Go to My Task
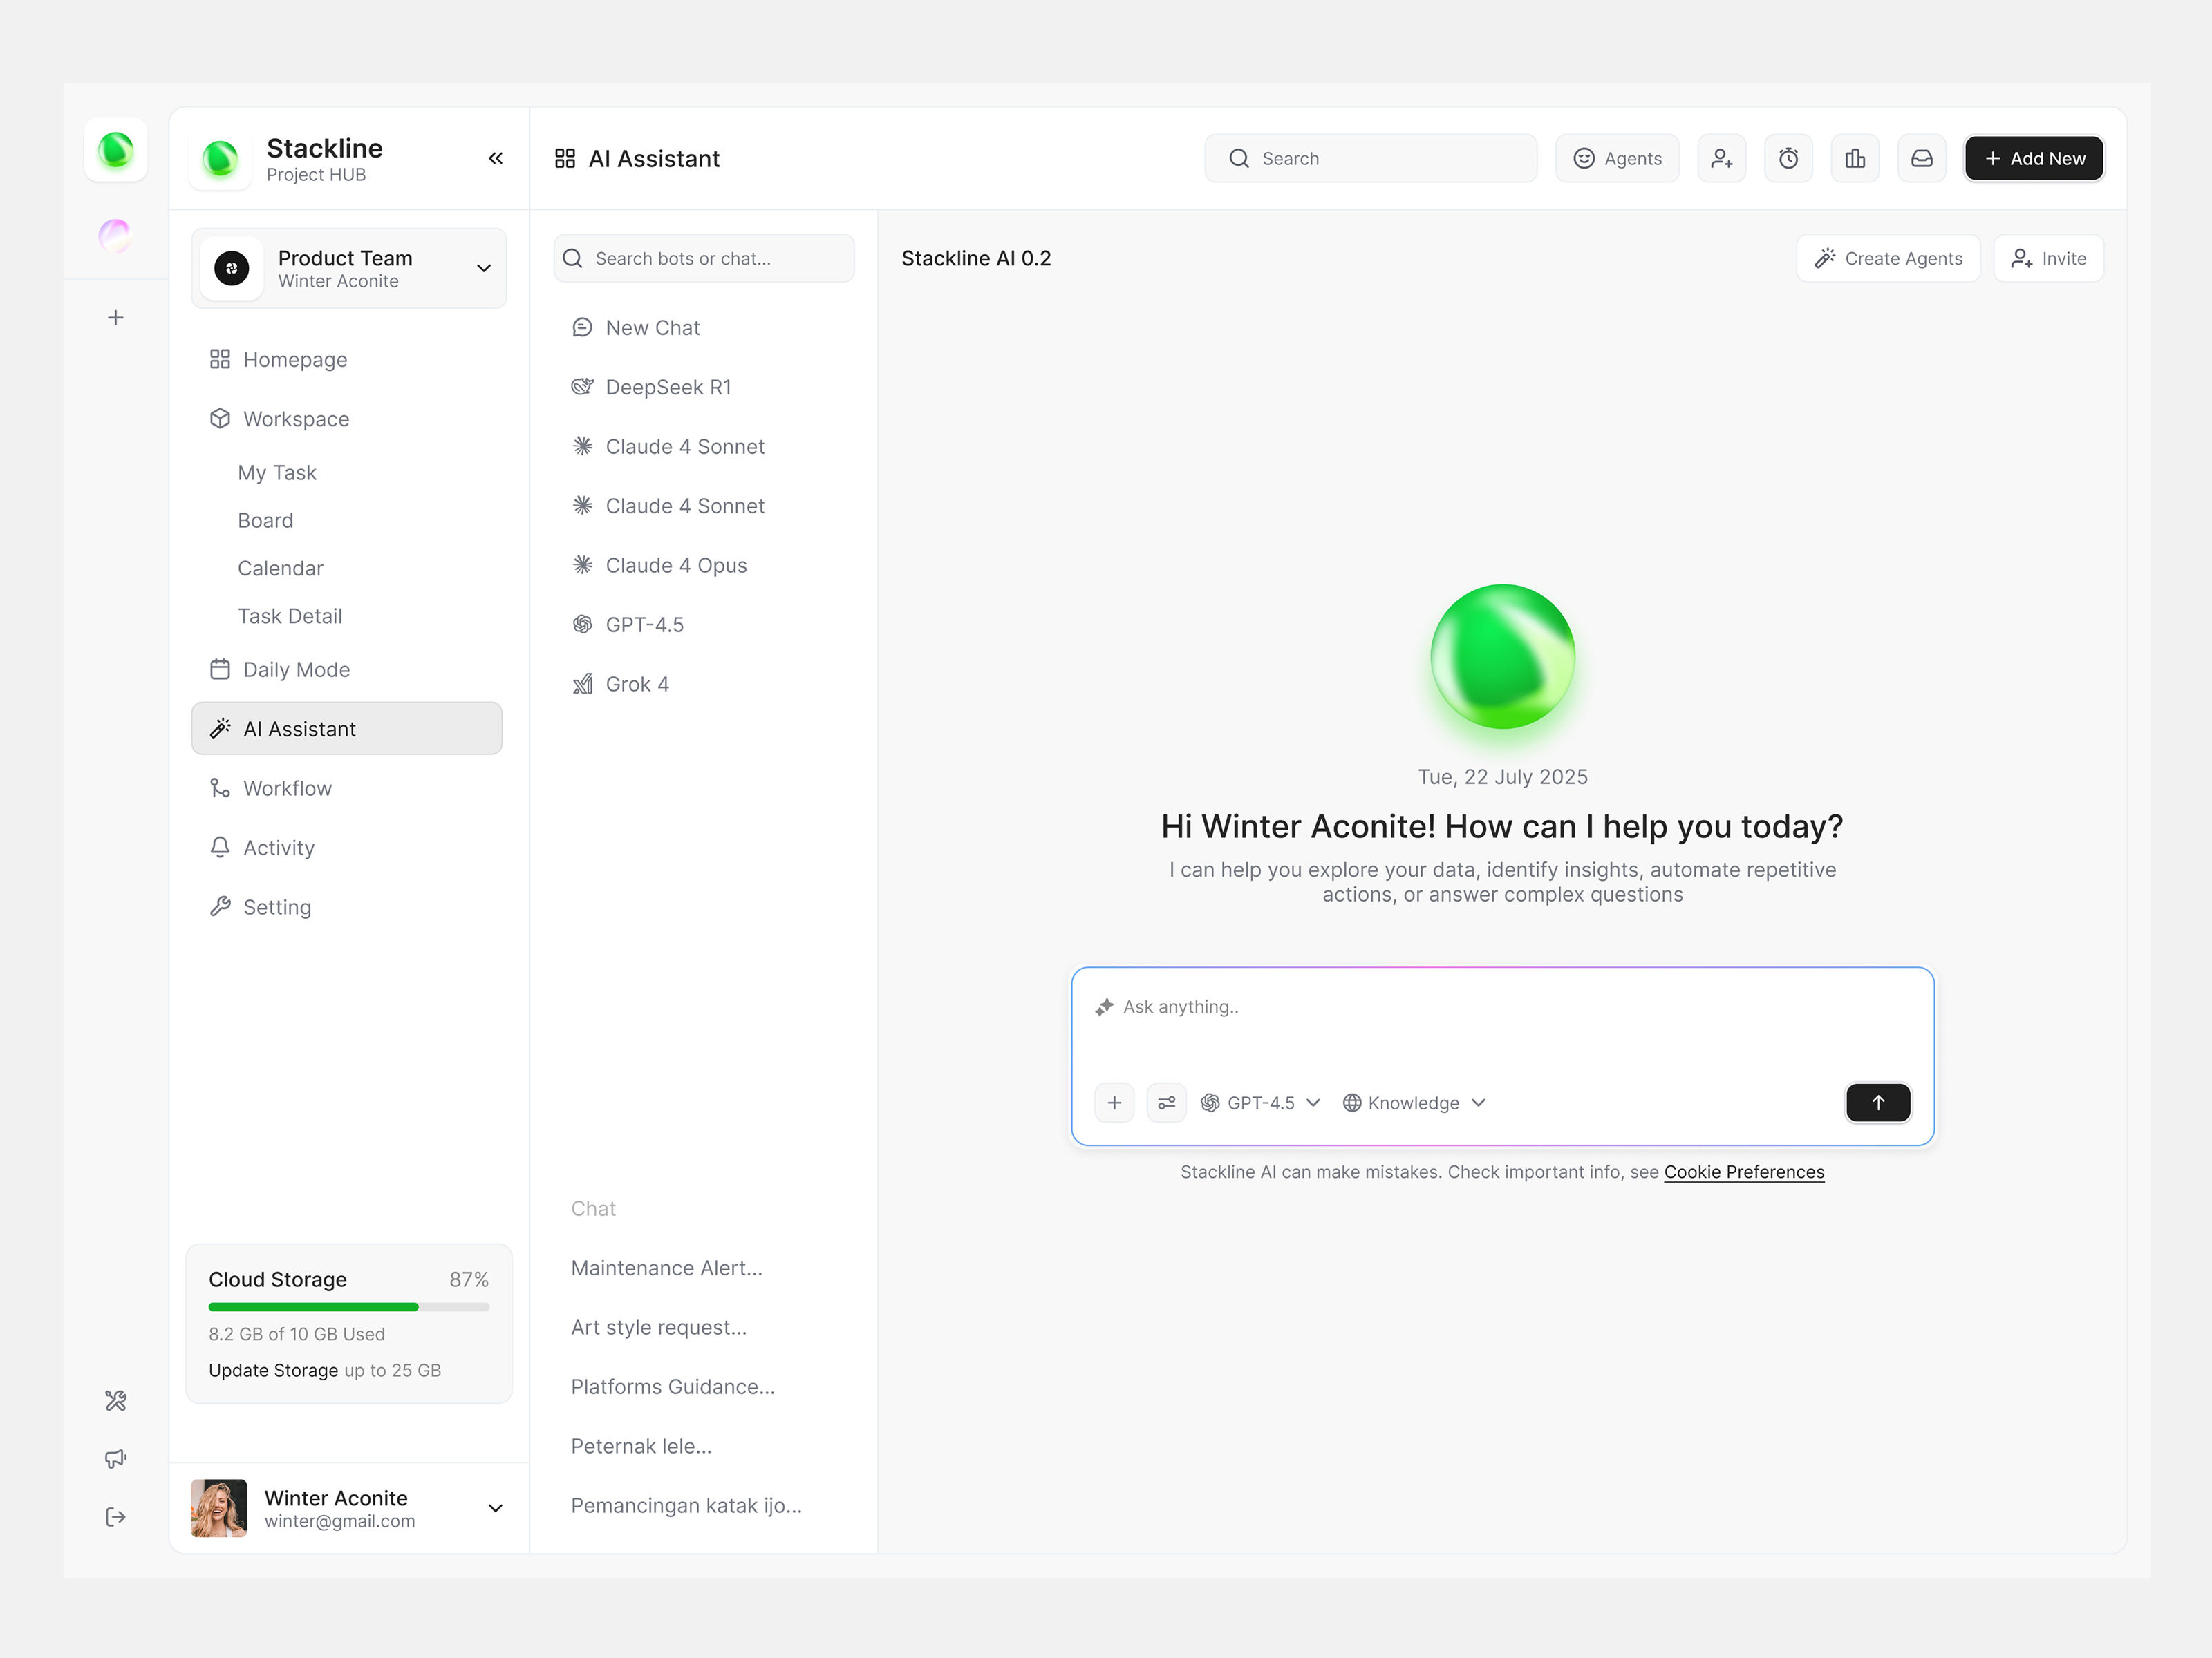This screenshot has height=1658, width=2212. click(277, 473)
